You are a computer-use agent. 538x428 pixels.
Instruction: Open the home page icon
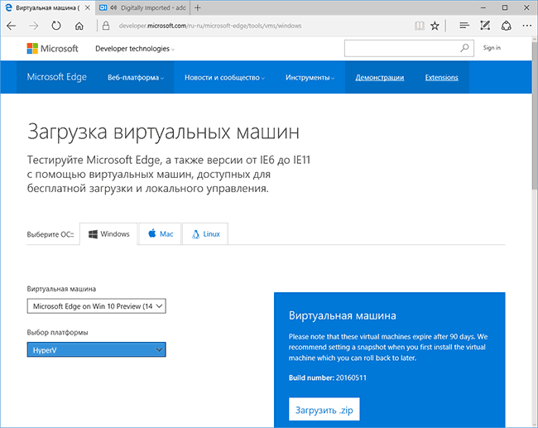tap(79, 26)
